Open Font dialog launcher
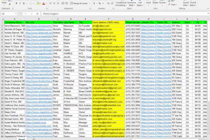This screenshot has width=210, height=140. 47,9
